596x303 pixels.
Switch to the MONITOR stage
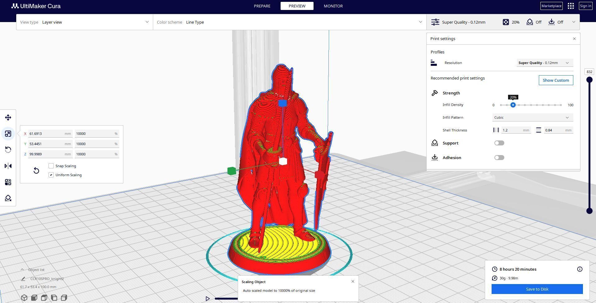coord(333,6)
